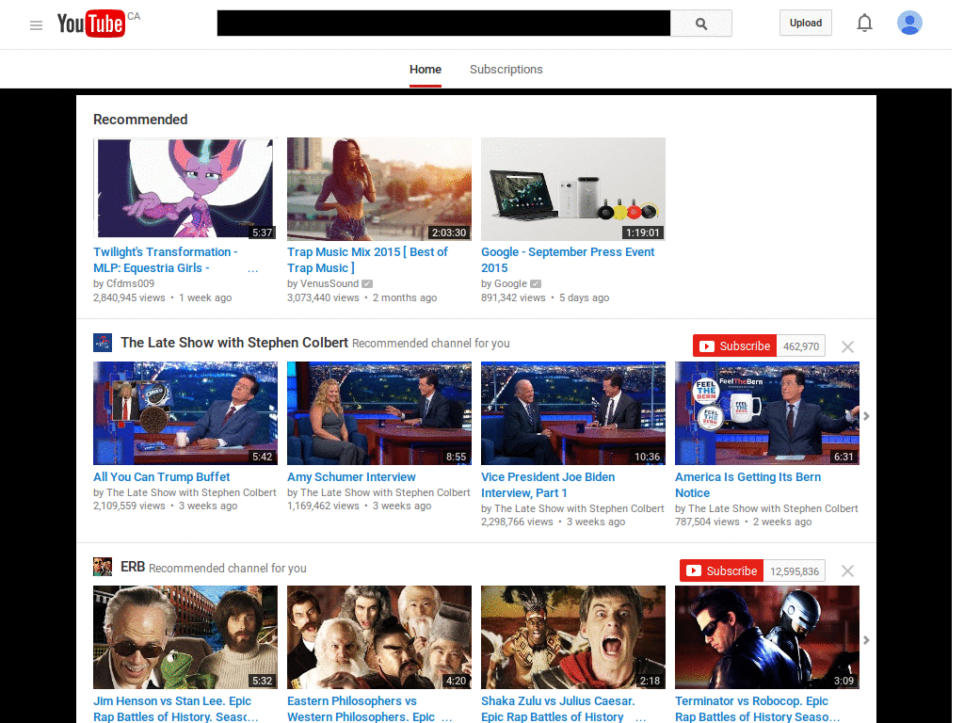This screenshot has width=964, height=723.
Task: Open Shaka Zulu vs Julius Caesar thumbnail
Action: click(x=573, y=637)
